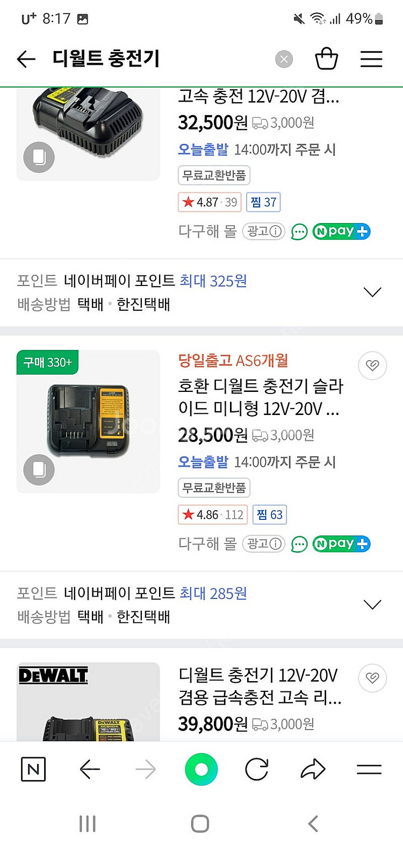Share this page via arrow icon
403x851 pixels.
(x=313, y=769)
